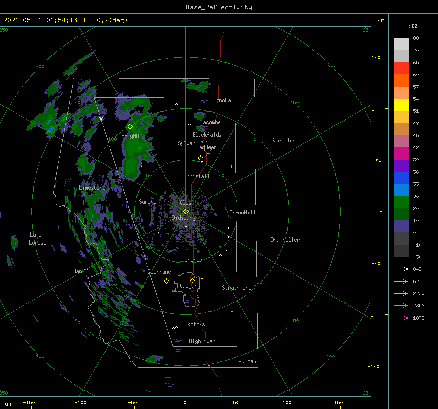Select the yellow 51-54 dBZ swatch

tap(401, 105)
